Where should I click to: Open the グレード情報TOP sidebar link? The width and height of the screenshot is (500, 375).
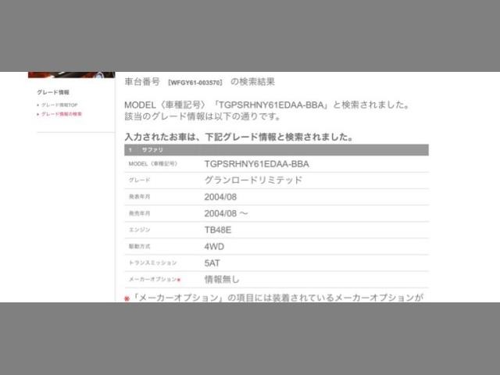59,105
